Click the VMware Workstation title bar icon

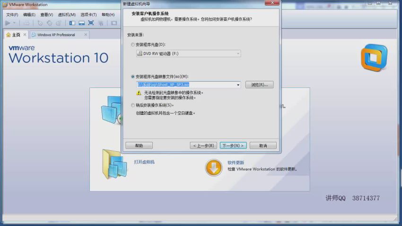pyautogui.click(x=5, y=5)
